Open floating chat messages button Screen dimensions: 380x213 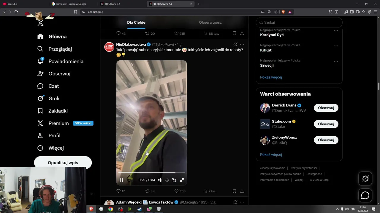(365, 196)
